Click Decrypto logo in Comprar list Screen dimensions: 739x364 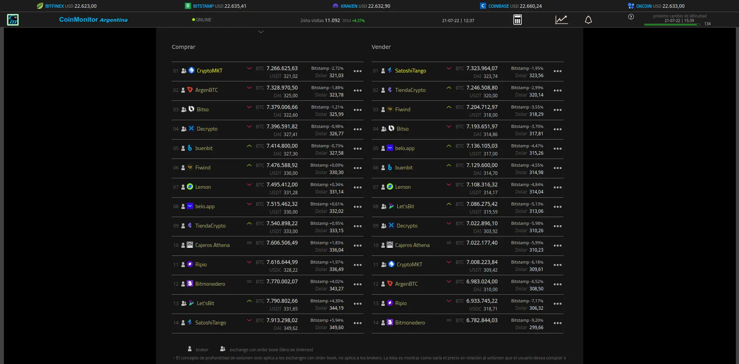[191, 128]
